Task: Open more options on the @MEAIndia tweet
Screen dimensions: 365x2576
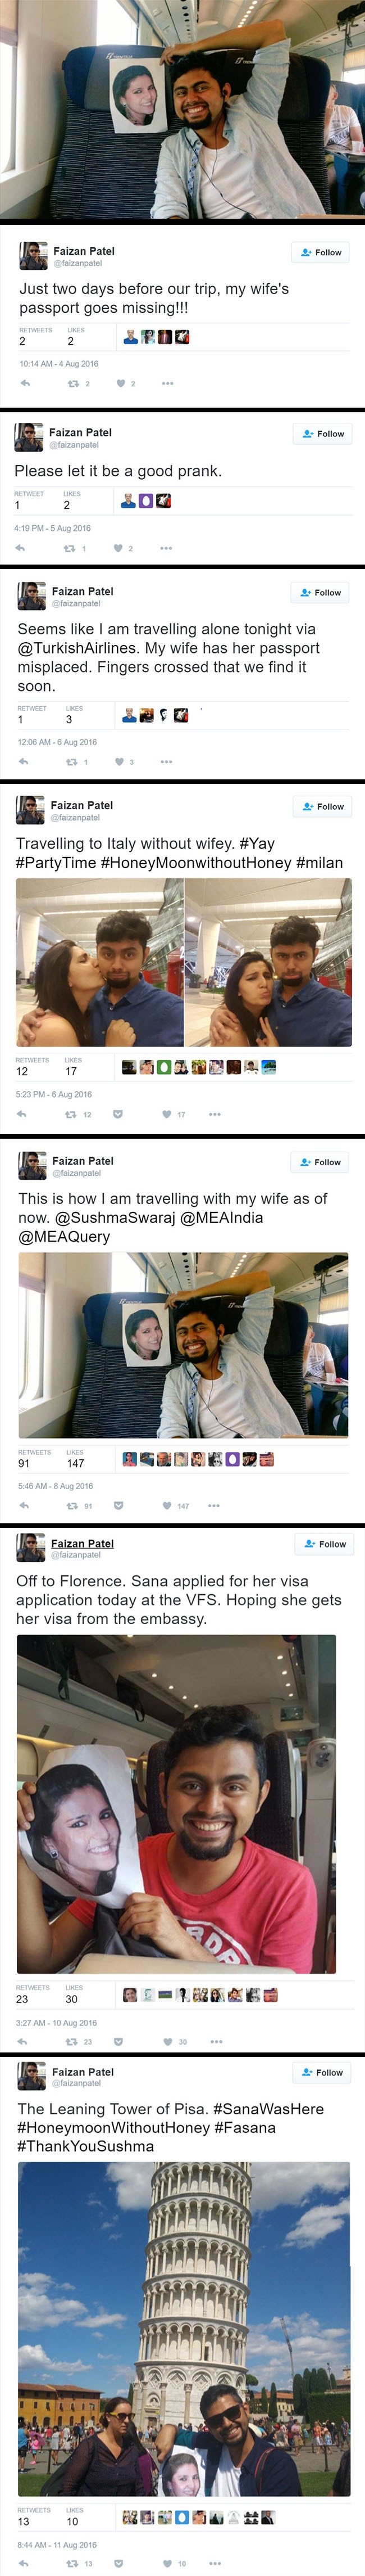Action: click(x=213, y=1505)
